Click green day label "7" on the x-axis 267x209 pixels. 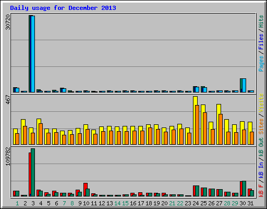64,203
